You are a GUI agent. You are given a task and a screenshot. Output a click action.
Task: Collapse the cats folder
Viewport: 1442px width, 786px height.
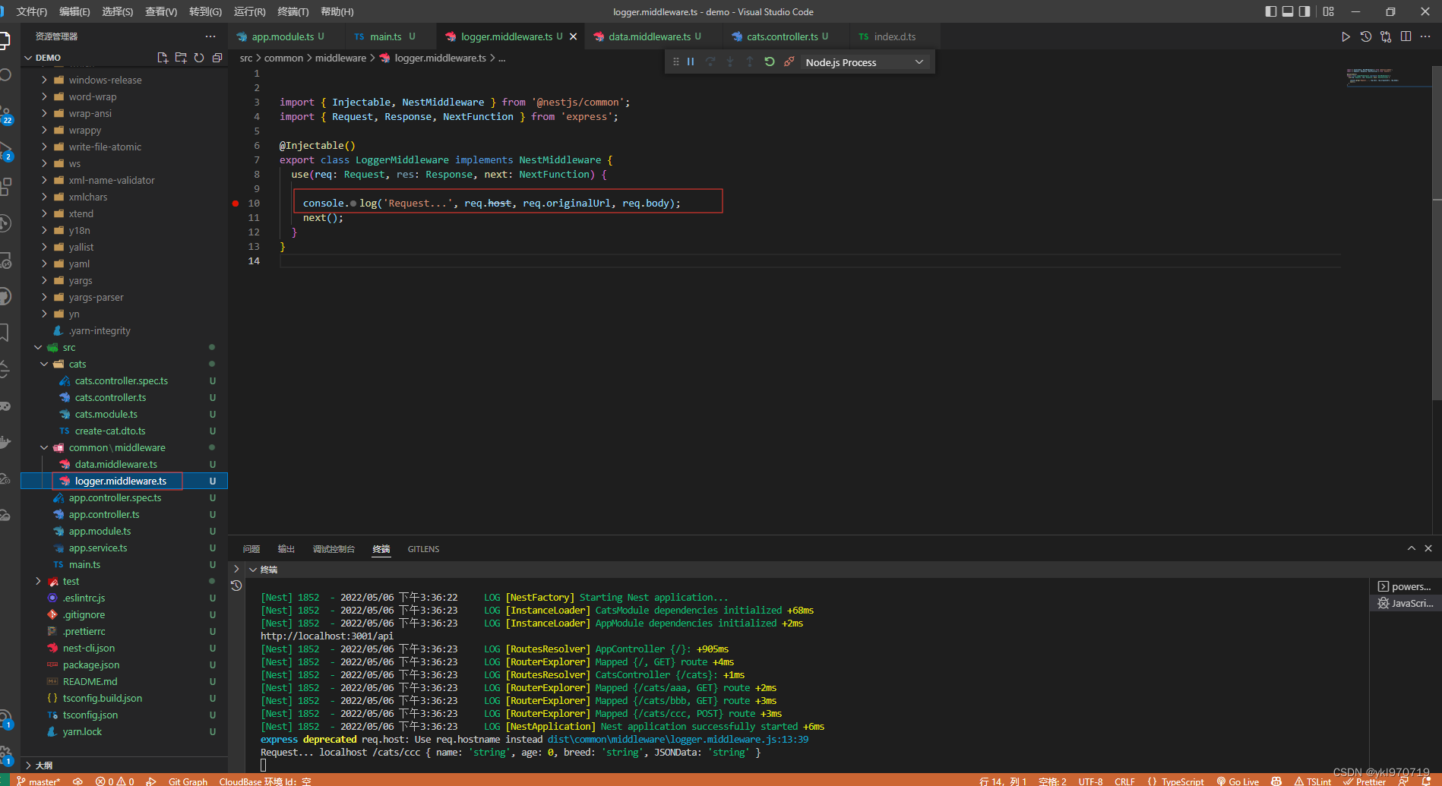[44, 365]
